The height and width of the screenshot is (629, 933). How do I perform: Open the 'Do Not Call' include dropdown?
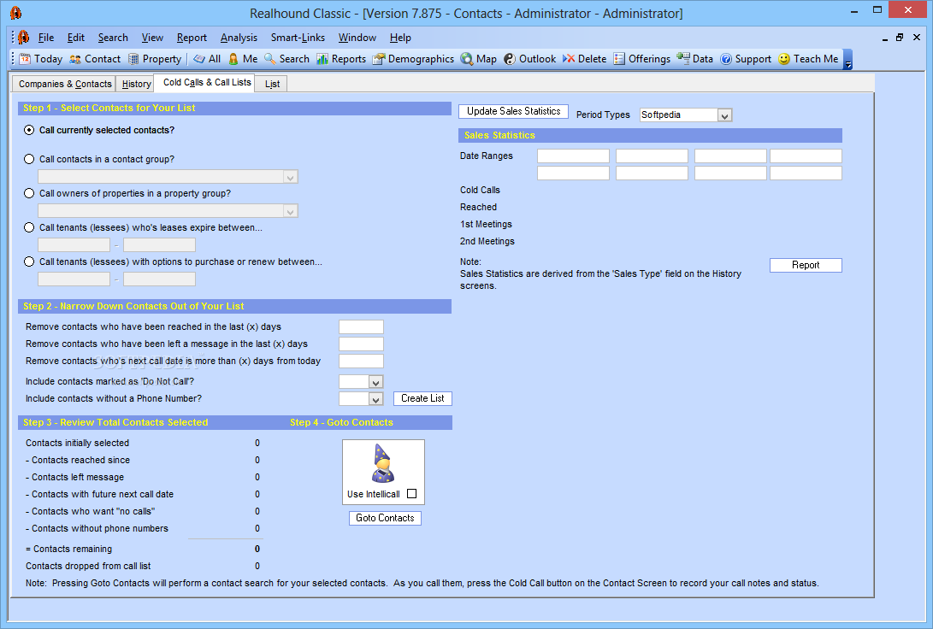375,382
